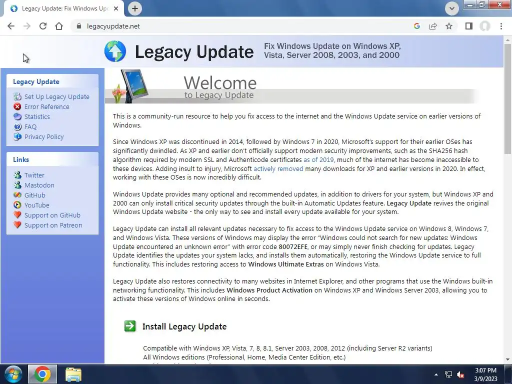Share this page via the share icon
The height and width of the screenshot is (384, 512).
tap(433, 26)
